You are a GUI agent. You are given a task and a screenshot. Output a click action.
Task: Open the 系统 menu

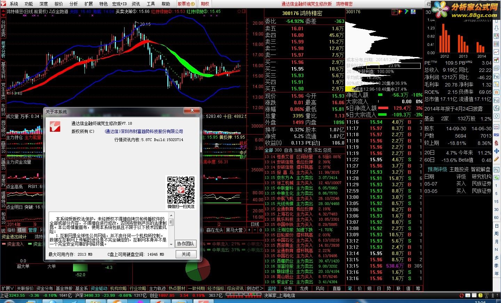(x=14, y=4)
